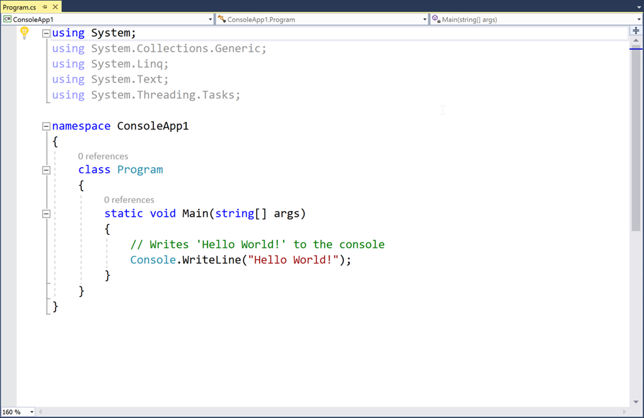Collapse the Main method block
Viewport: 644px width, 418px height.
pos(46,214)
